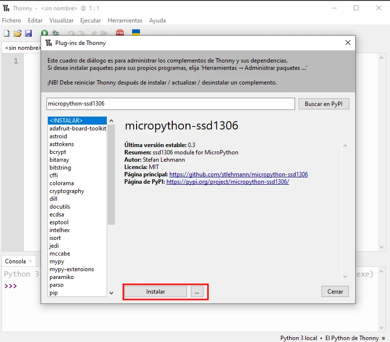
Task: Open the pypi.org project page link
Action: [228, 182]
